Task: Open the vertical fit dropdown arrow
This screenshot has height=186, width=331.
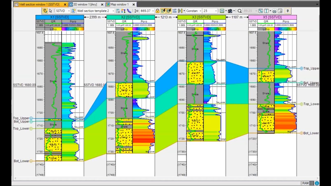Action: click(270, 11)
